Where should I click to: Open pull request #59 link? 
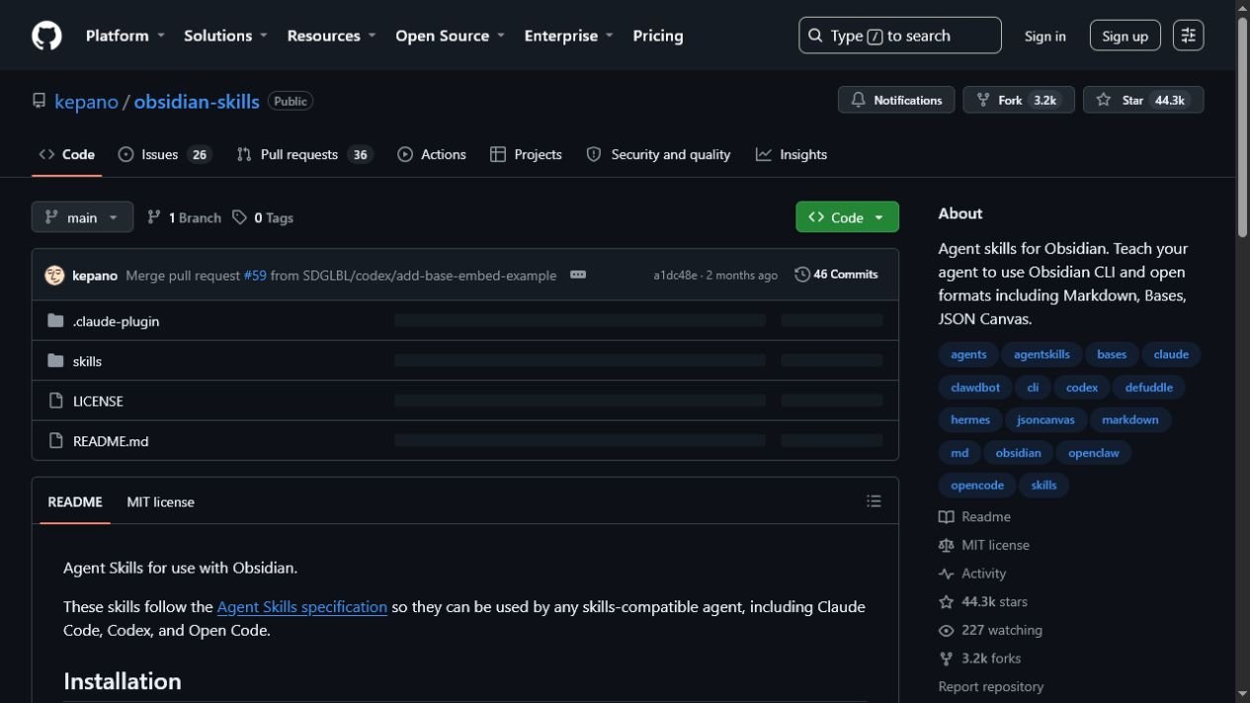point(255,274)
